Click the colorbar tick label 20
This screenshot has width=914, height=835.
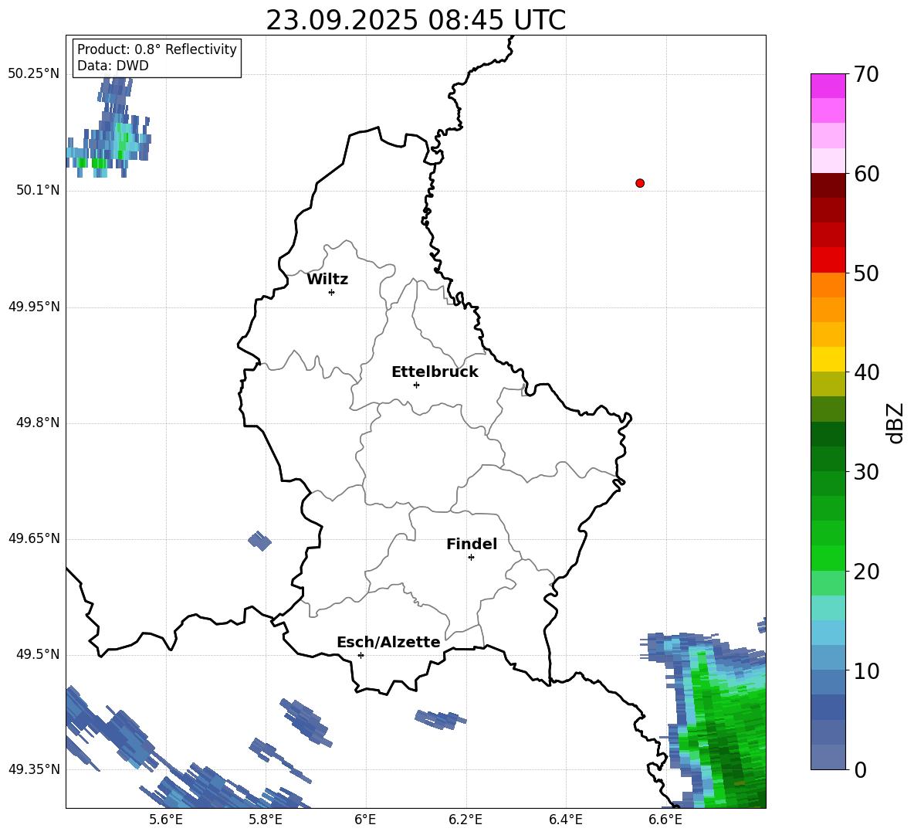tap(867, 572)
